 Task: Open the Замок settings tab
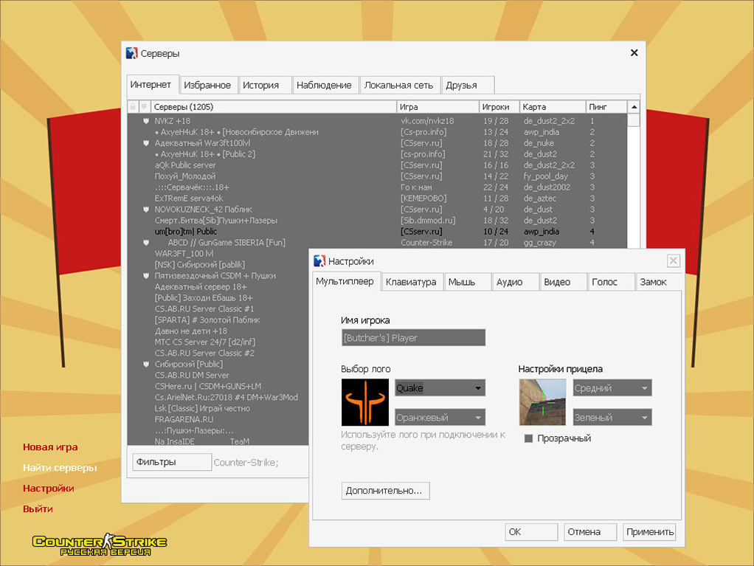658,282
